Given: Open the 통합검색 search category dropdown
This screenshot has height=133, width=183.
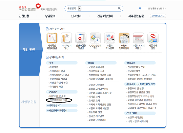Looking at the screenshot, I should (80, 8).
